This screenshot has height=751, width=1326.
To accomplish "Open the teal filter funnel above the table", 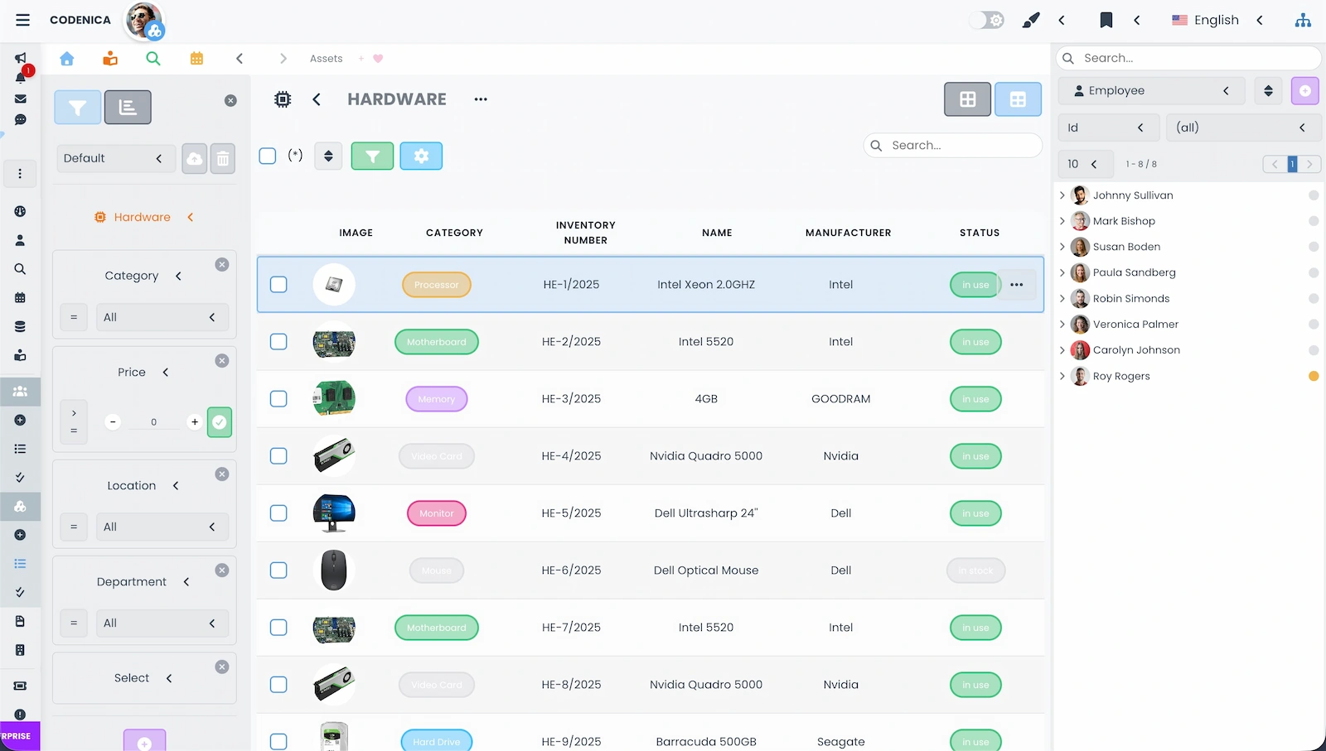I will [372, 156].
